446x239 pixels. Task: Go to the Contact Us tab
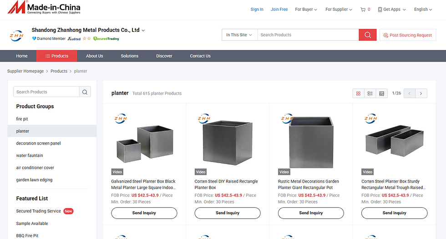pyautogui.click(x=200, y=56)
